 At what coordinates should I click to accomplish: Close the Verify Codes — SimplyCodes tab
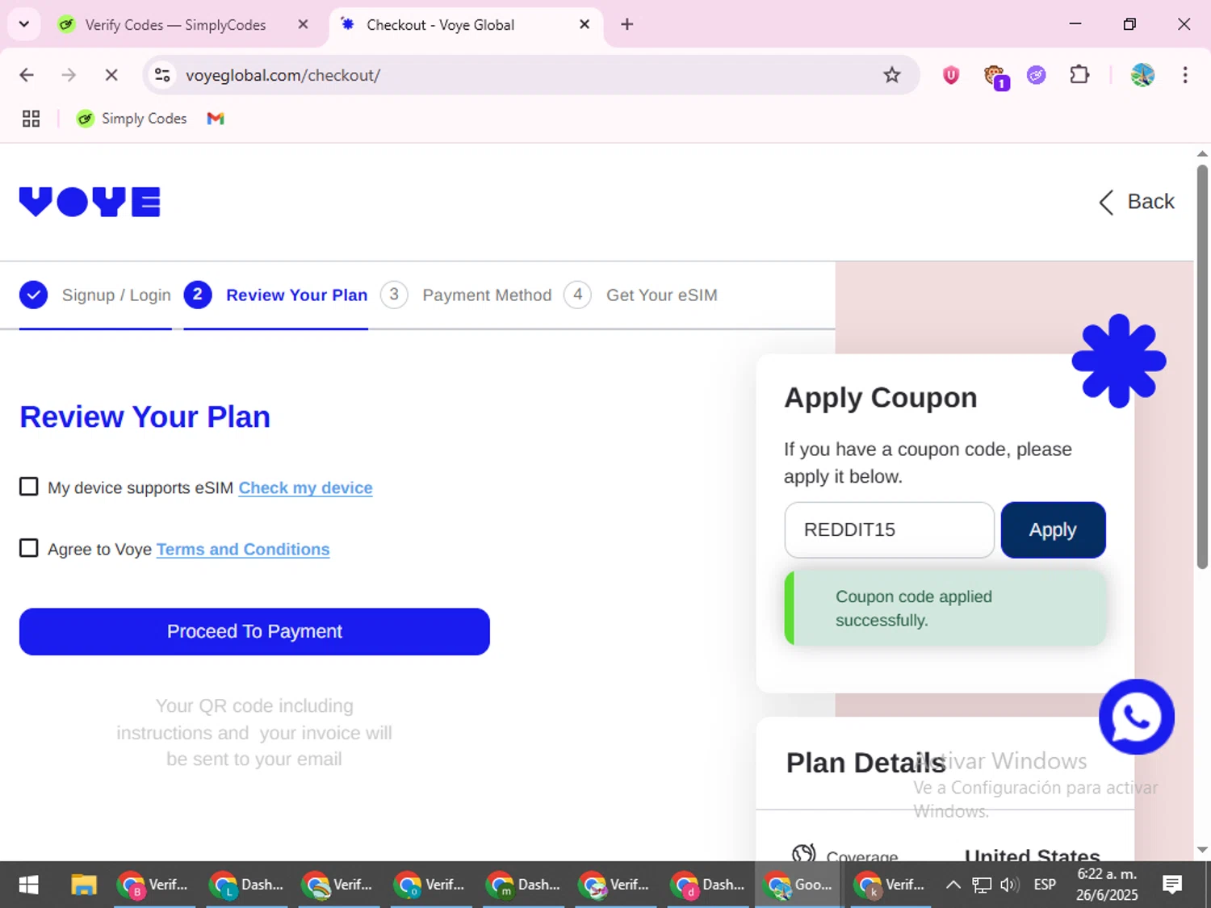303,24
